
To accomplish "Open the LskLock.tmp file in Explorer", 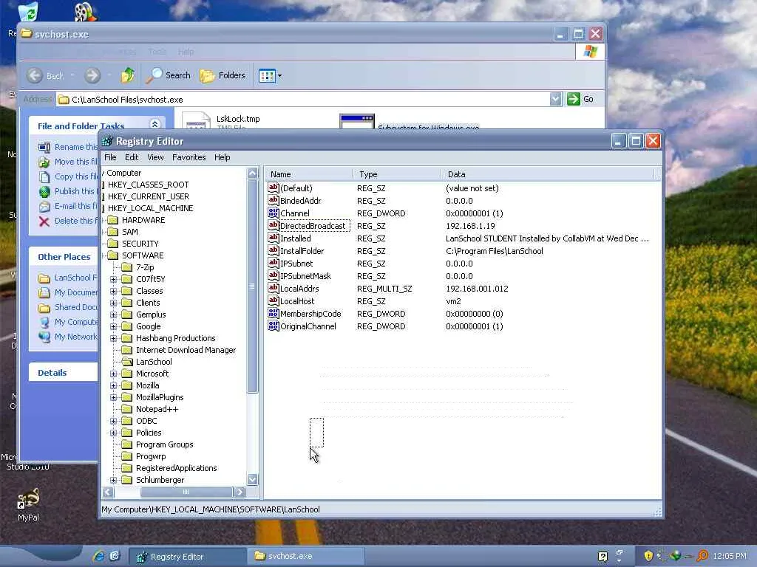I will tap(222, 120).
